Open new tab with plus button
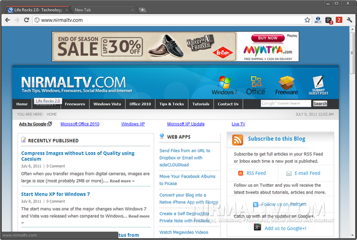The image size is (357, 240). (x=142, y=10)
